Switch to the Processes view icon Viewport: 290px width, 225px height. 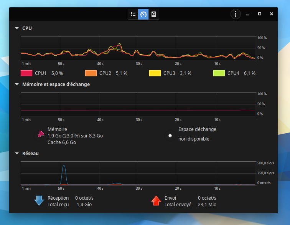pos(133,14)
